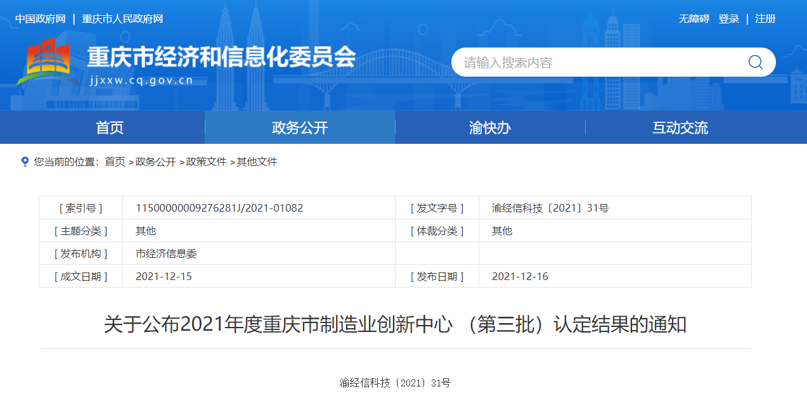Screen dimensions: 807x408
Task: Click the location pin icon in breadcrumb
Action: [25, 162]
